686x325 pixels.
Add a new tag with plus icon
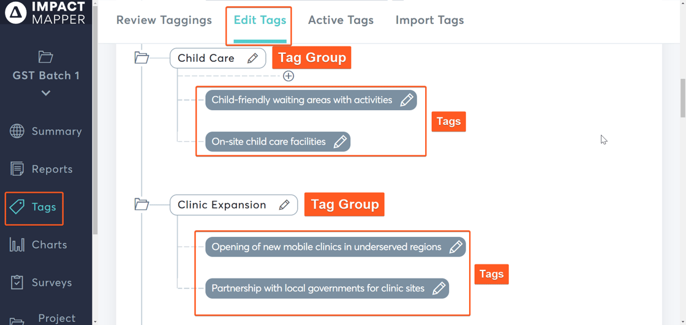[x=288, y=76]
